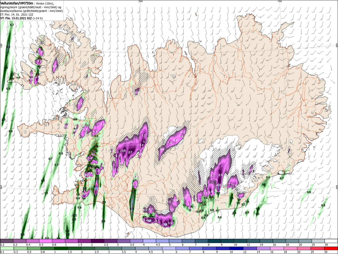
Task: Click the '20W' longitude label
Action: click(x=140, y=1)
